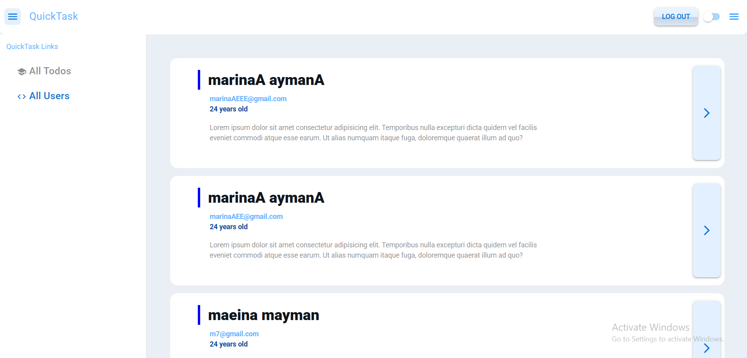747x358 pixels.
Task: Click the code brackets icon beside All Users
Action: (x=22, y=96)
